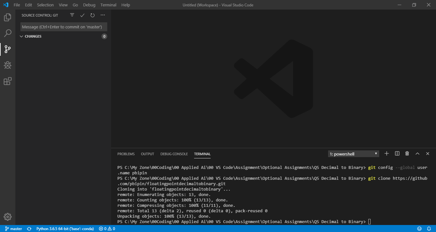Collapse the Changes section
436x232 pixels.
(x=21, y=36)
